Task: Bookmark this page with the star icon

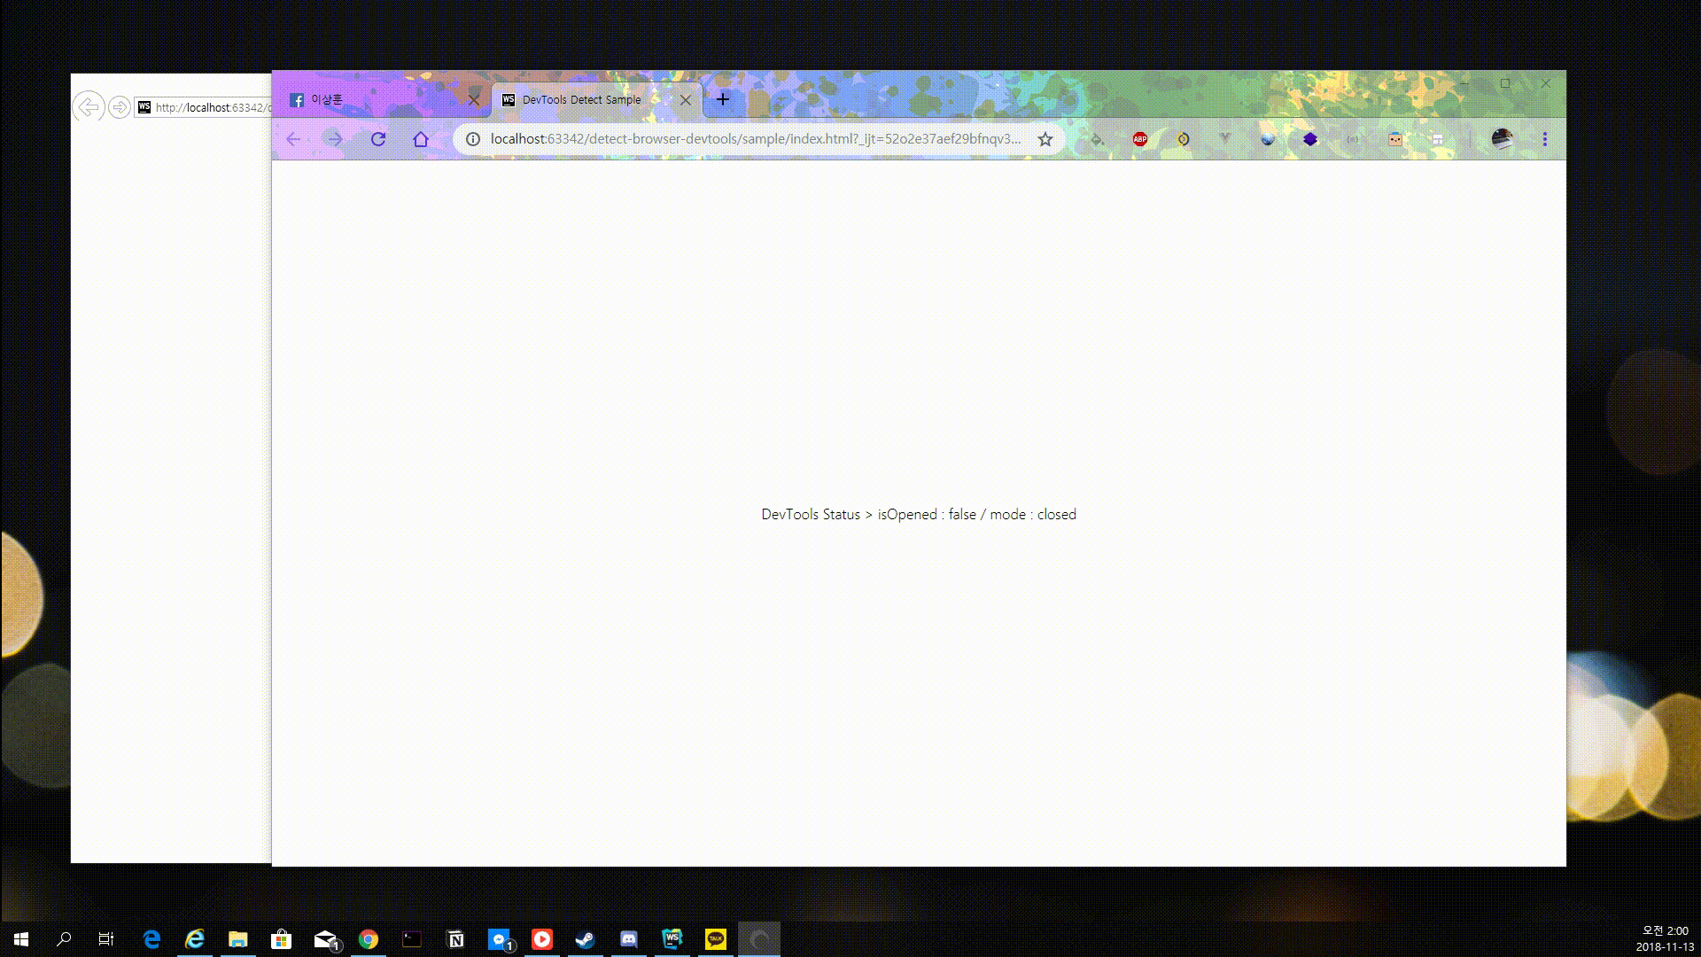Action: [1045, 139]
